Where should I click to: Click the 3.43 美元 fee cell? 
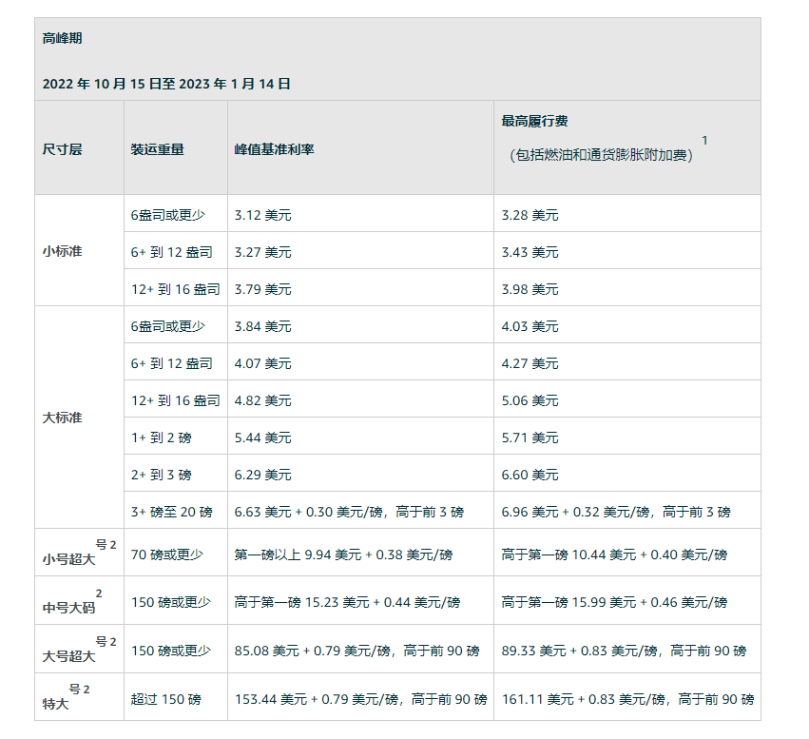pyautogui.click(x=530, y=252)
